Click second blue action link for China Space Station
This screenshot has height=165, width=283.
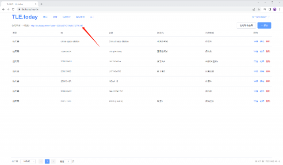(262, 41)
